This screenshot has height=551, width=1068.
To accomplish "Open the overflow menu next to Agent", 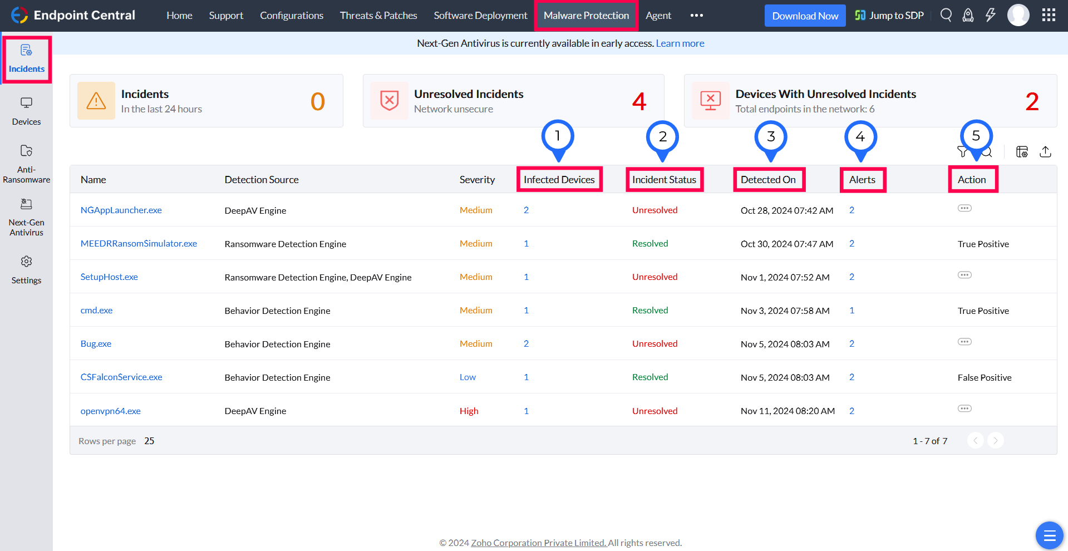I will 696,15.
